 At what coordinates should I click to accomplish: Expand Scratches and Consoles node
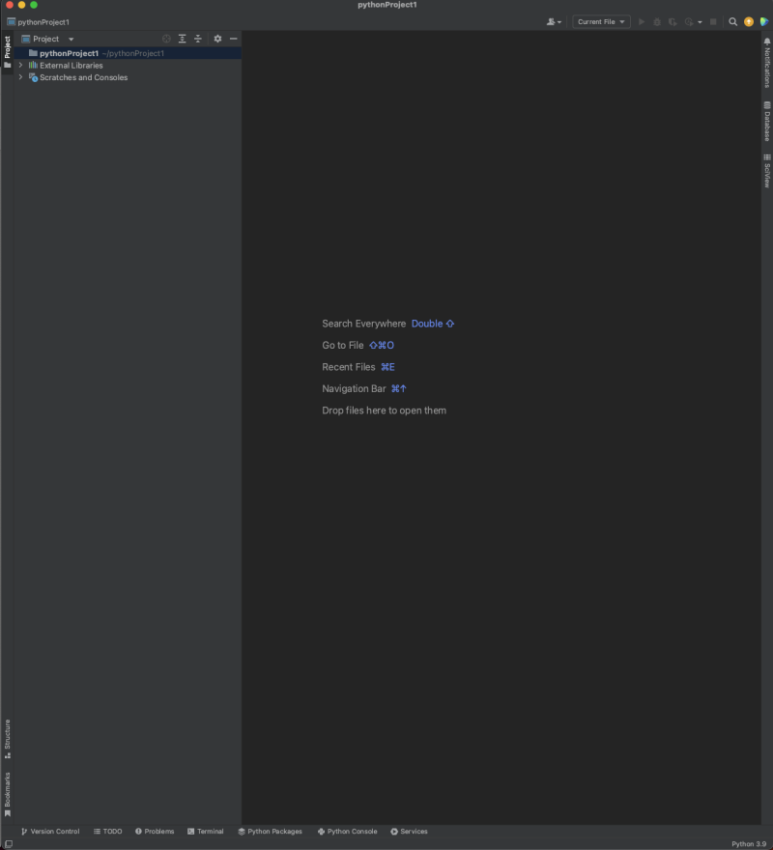coord(20,77)
